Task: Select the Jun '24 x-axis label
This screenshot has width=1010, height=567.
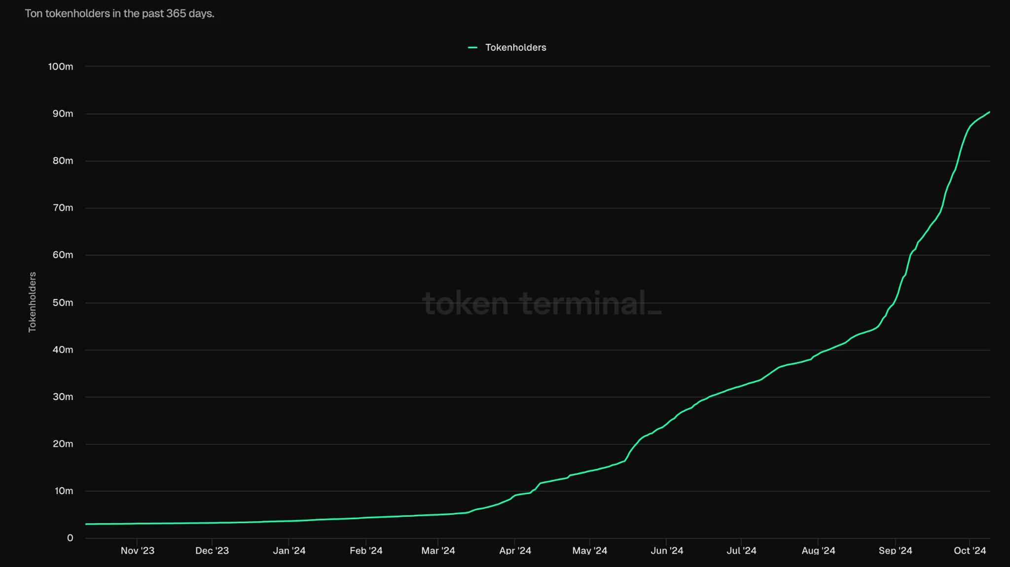Action: pos(667,551)
